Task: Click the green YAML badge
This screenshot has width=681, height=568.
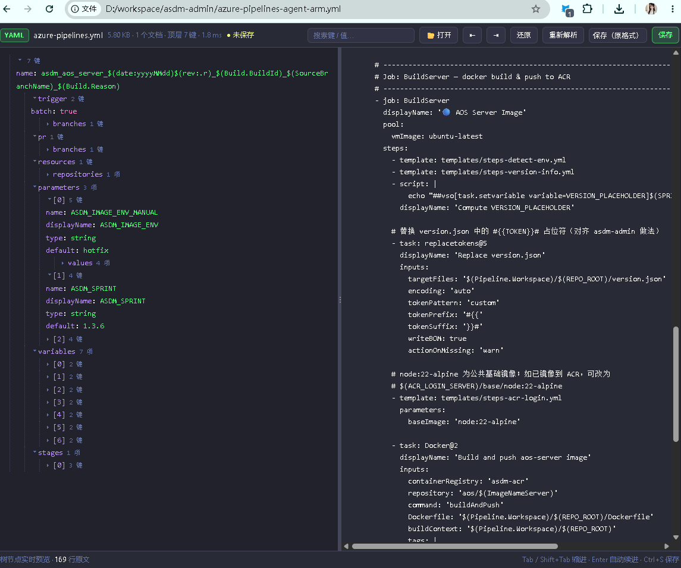Action: point(14,35)
